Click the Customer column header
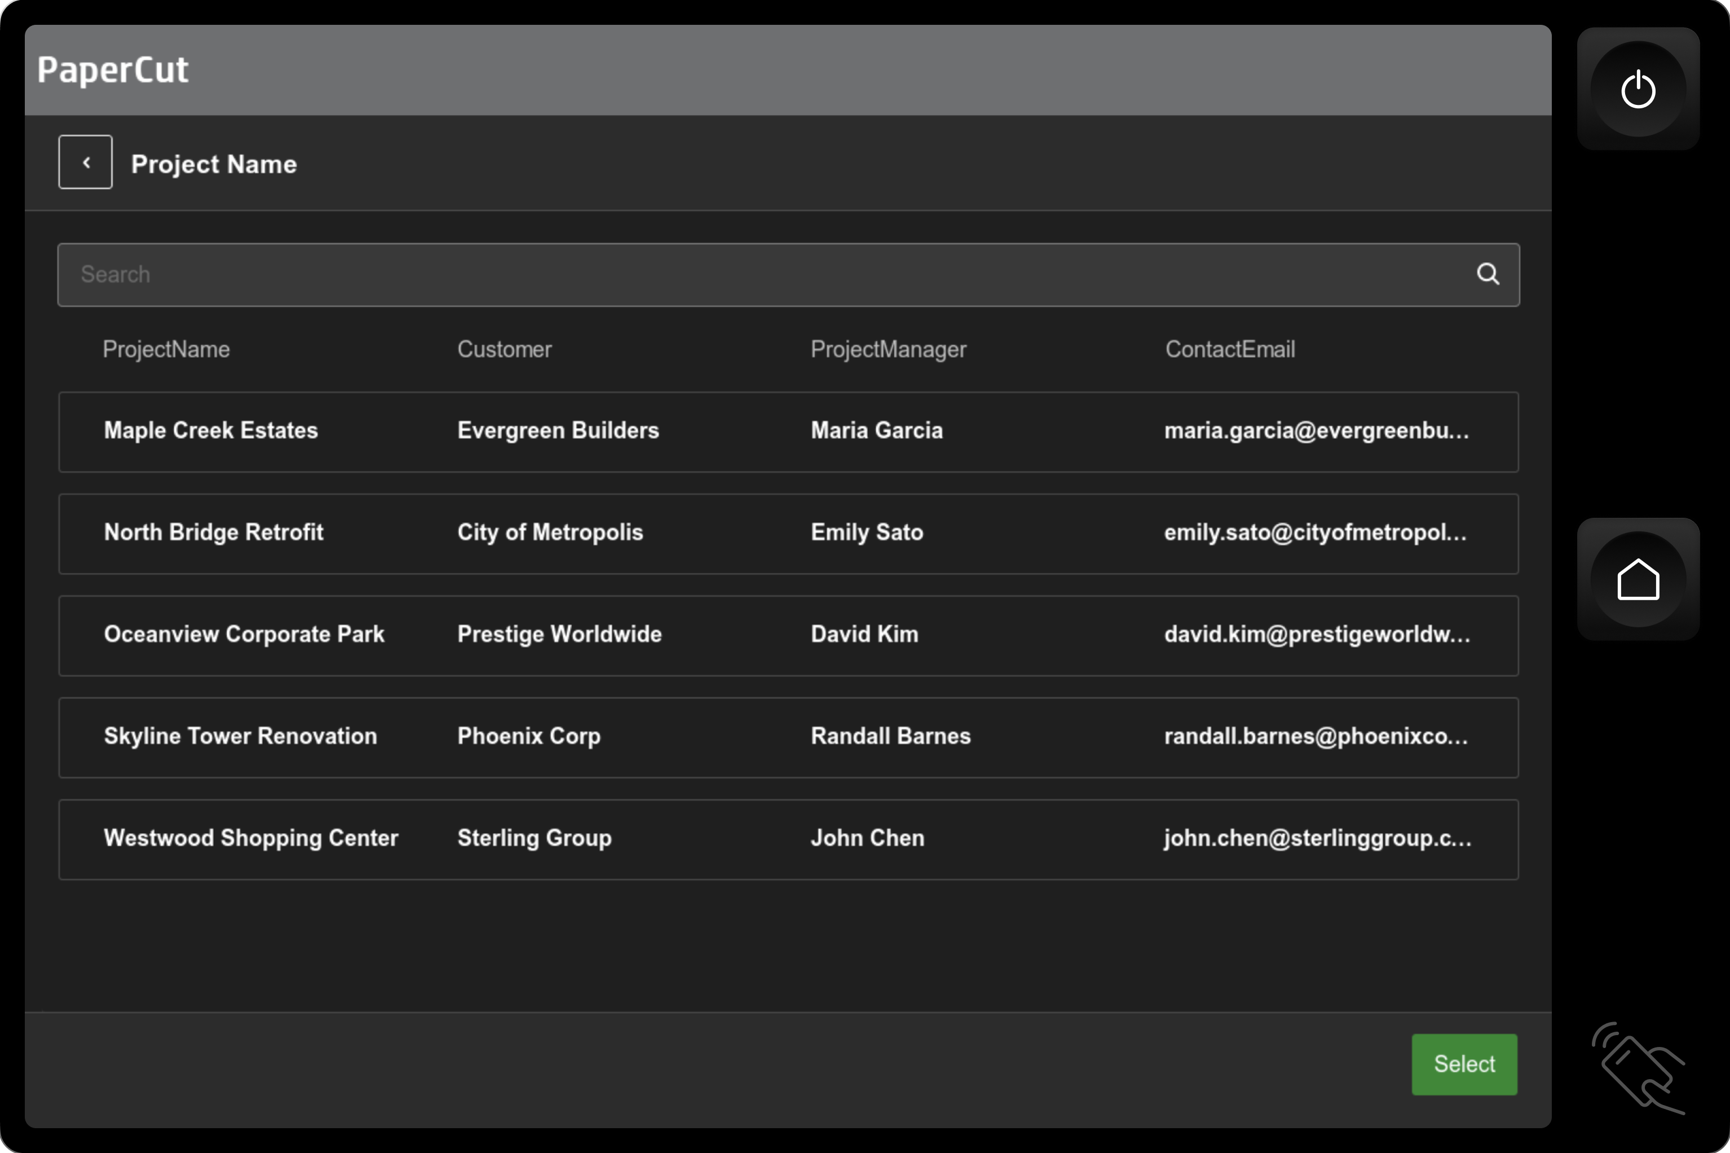This screenshot has height=1153, width=1730. click(x=504, y=349)
